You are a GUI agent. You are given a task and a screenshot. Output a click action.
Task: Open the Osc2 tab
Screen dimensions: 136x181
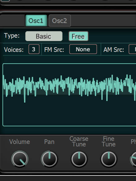pos(60,21)
